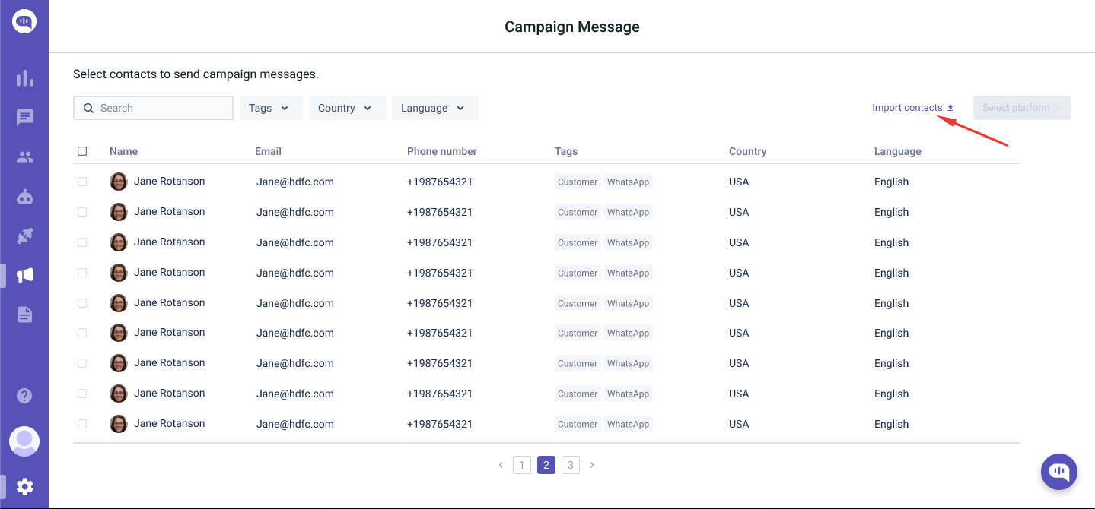Viewport: 1095px width, 509px height.
Task: Open the floating chat widget bottom right
Action: [x=1058, y=471]
